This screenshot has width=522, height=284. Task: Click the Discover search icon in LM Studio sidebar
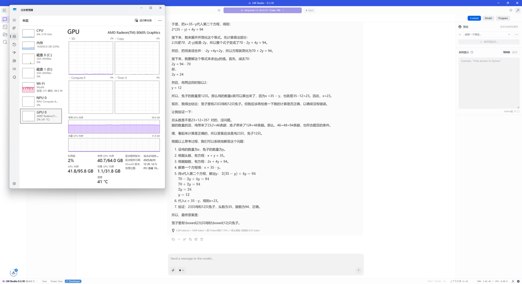click(x=5, y=42)
